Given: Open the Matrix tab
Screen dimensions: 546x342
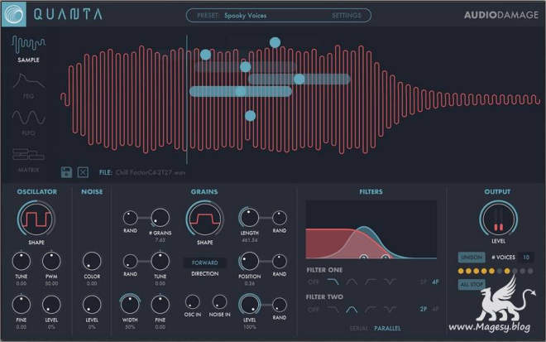Looking at the screenshot, I should coord(28,160).
